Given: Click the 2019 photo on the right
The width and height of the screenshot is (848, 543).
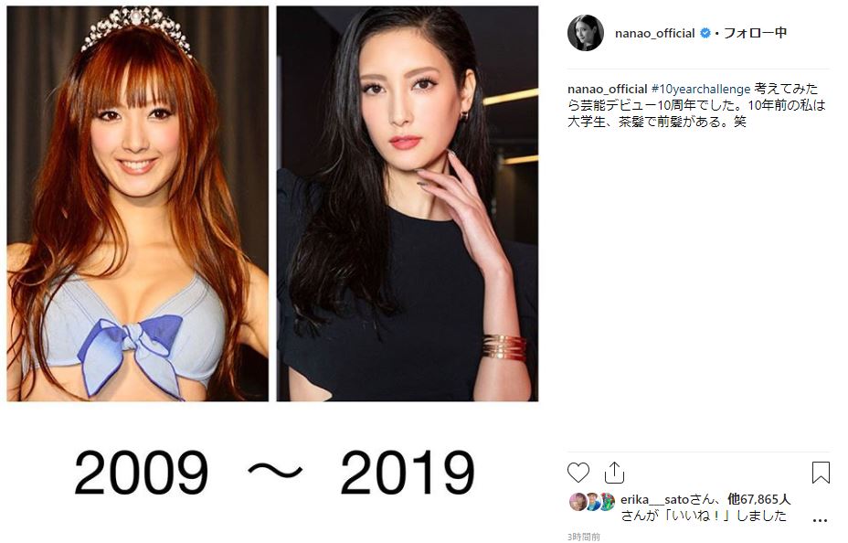Looking at the screenshot, I should [408, 203].
